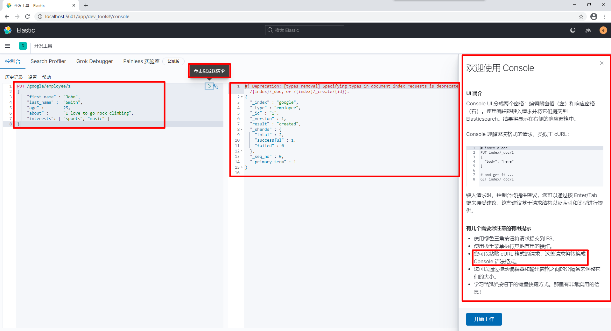Click the 搜索 Elastic search field
Screen dimensions: 611x331
(305, 30)
